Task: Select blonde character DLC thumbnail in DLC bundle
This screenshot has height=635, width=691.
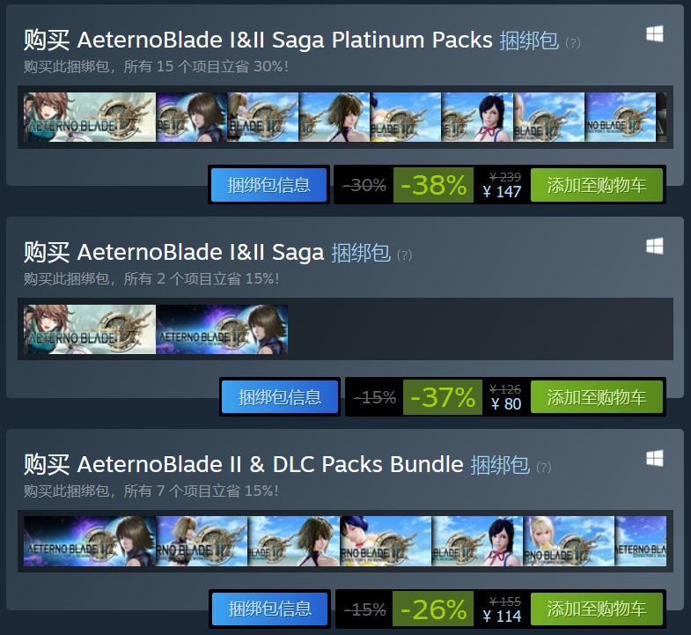Action: coord(569,541)
